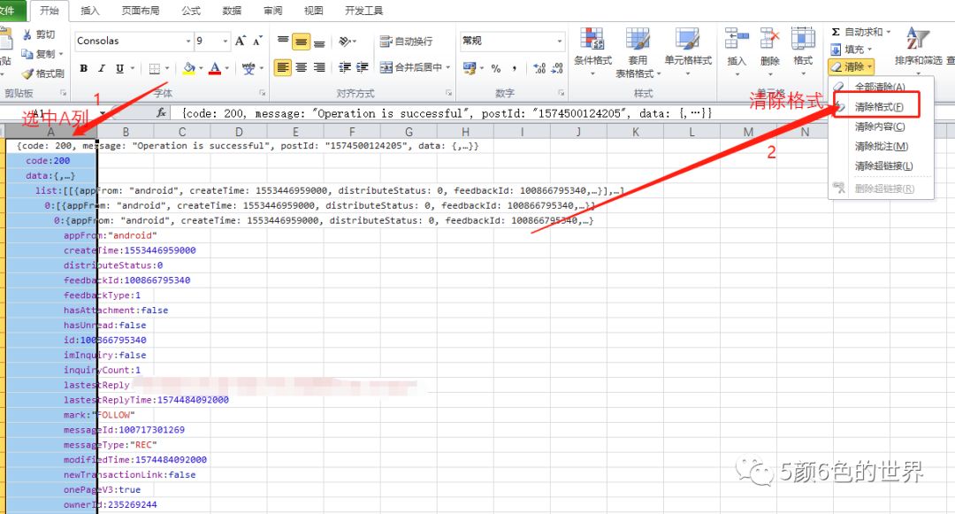Click the Cut (剪切) scissors button
955x514 pixels.
tap(39, 35)
